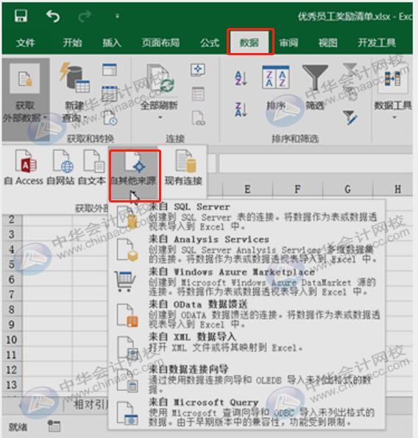This screenshot has width=418, height=438.
Task: Import data 自网站
Action: [61, 167]
